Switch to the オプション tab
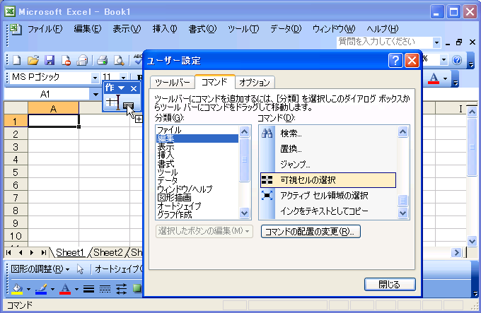 pos(255,83)
